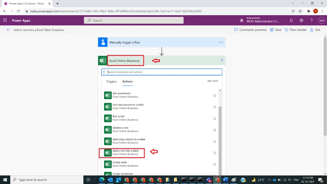Click the Power Apps top search box
Image resolution: width=327 pixels, height=184 pixels.
click(133, 20)
